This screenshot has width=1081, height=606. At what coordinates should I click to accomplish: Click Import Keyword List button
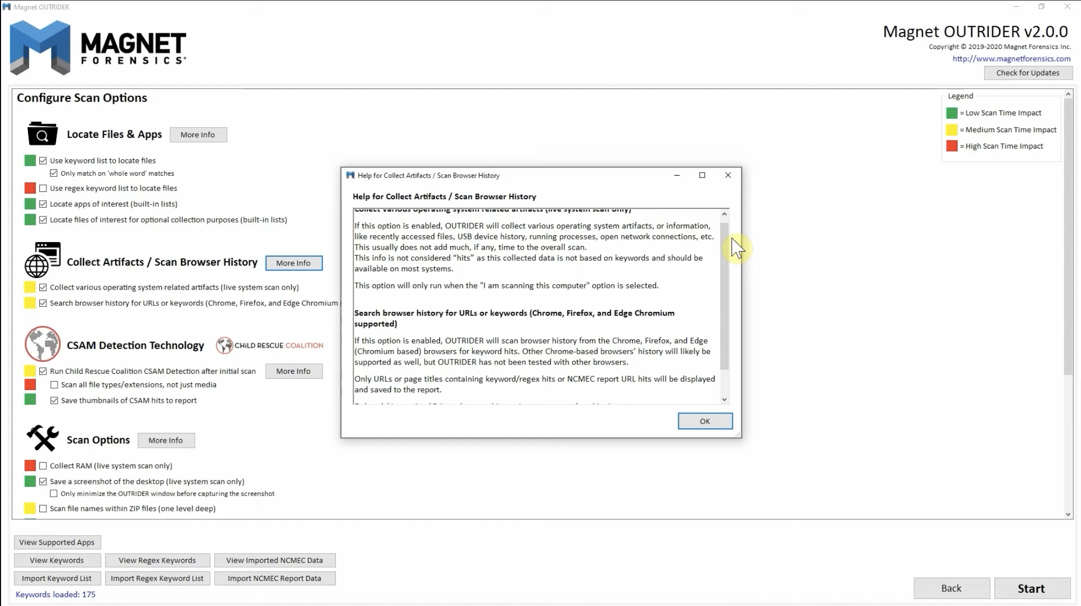coord(57,578)
